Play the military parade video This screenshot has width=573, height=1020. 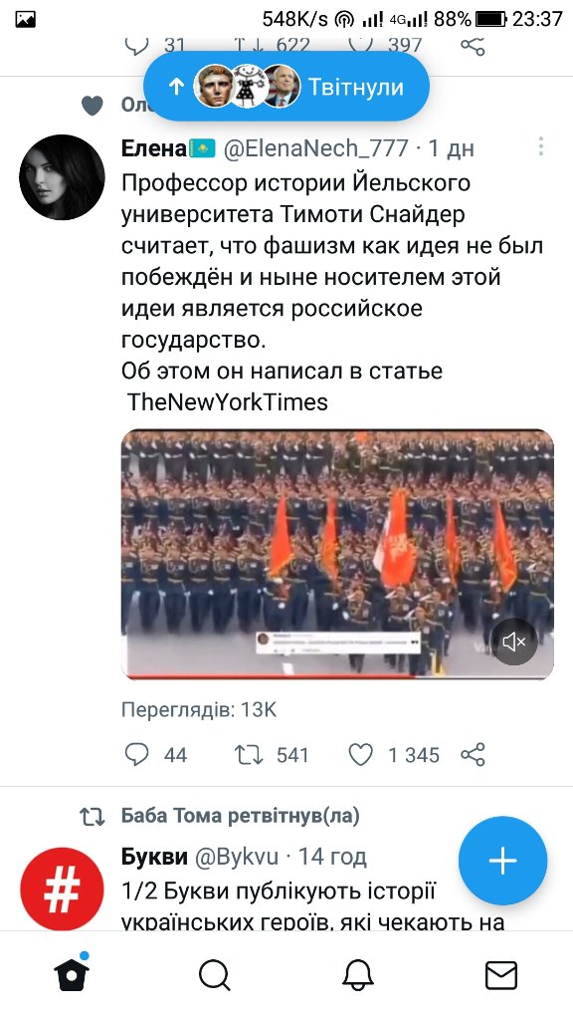(337, 554)
